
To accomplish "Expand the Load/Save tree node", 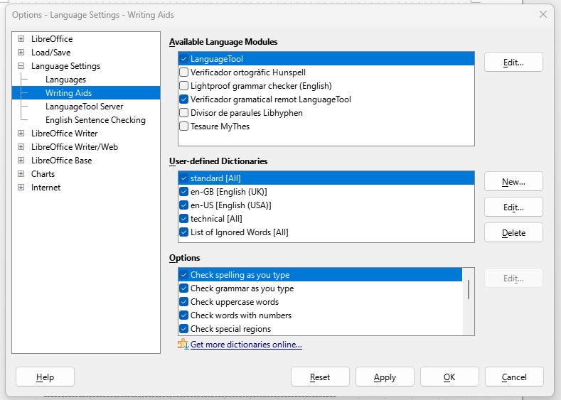I will 21,52.
